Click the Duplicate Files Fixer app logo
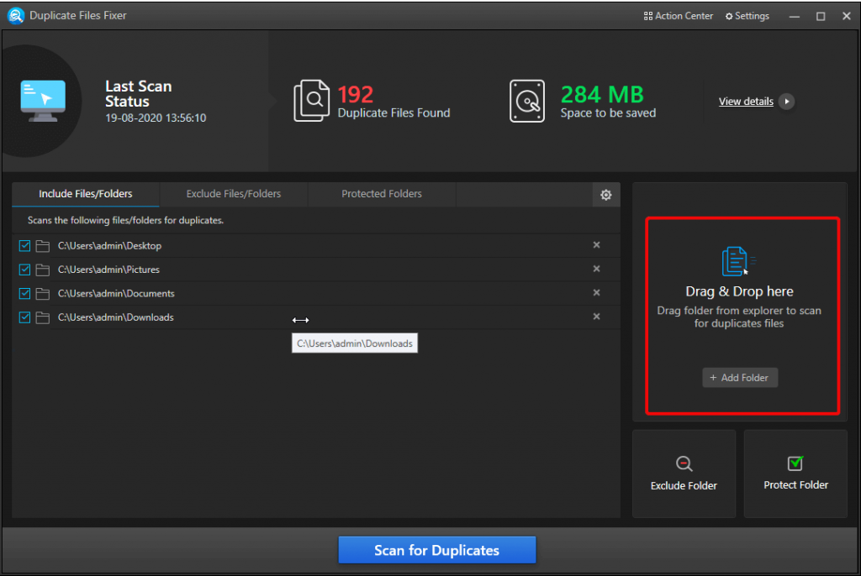This screenshot has height=576, width=861. click(x=16, y=15)
